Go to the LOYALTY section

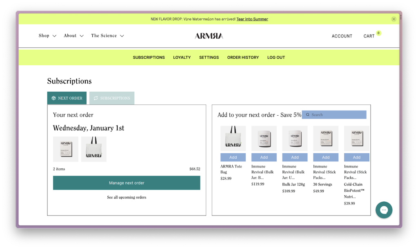pos(182,57)
